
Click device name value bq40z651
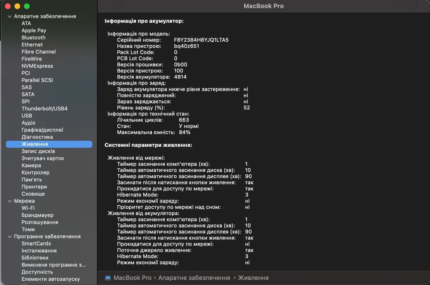click(187, 46)
